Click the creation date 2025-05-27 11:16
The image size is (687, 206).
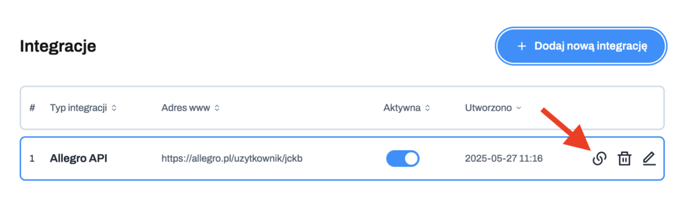coord(503,158)
